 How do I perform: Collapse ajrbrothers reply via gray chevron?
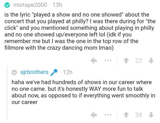click(x=14, y=72)
